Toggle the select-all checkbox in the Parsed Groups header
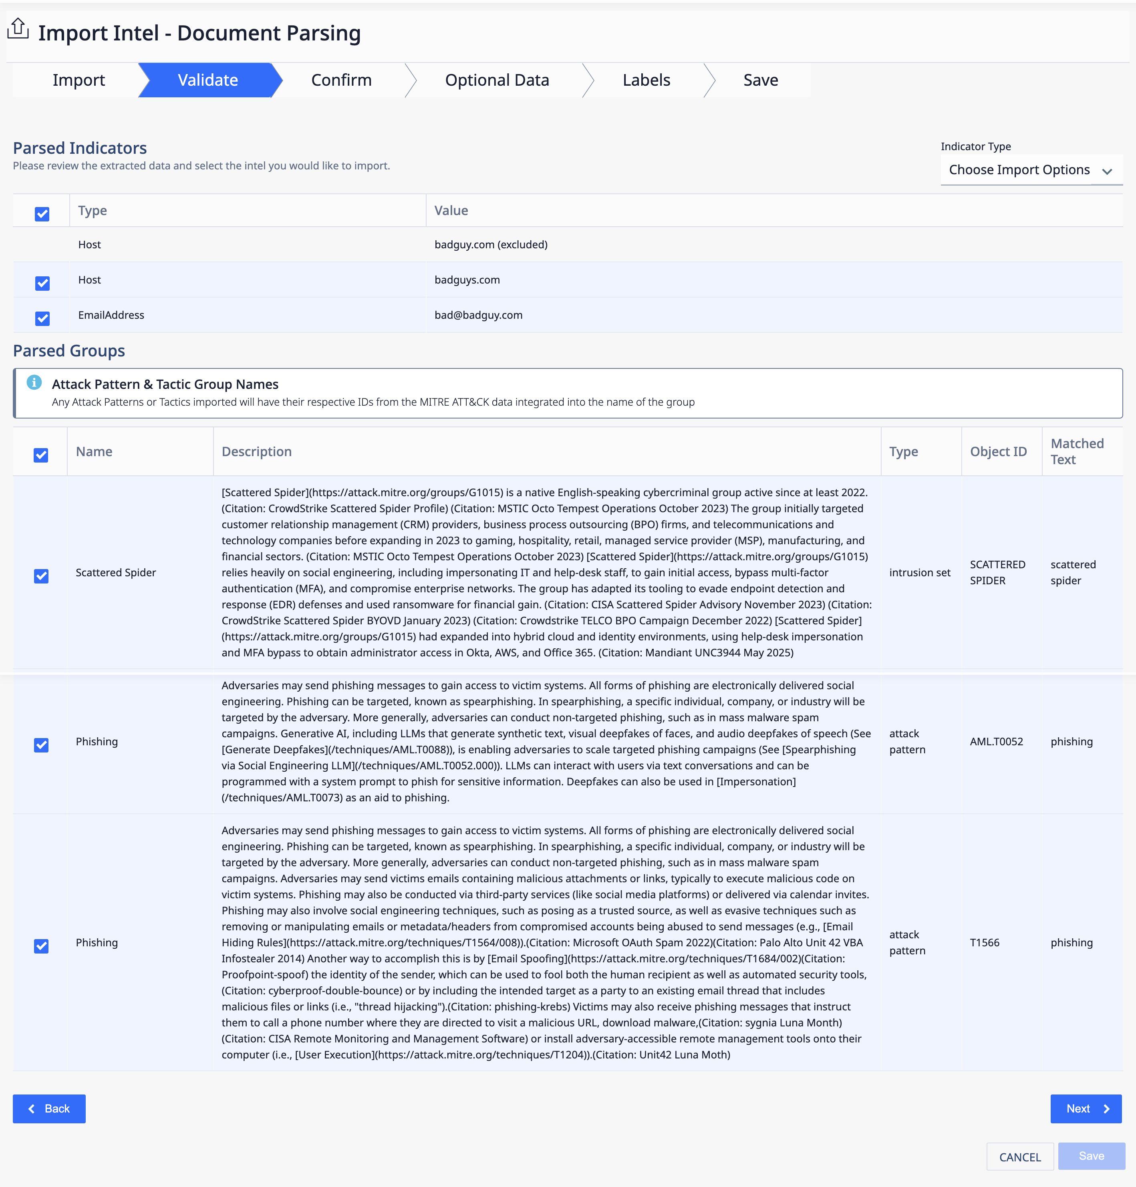 click(x=40, y=455)
